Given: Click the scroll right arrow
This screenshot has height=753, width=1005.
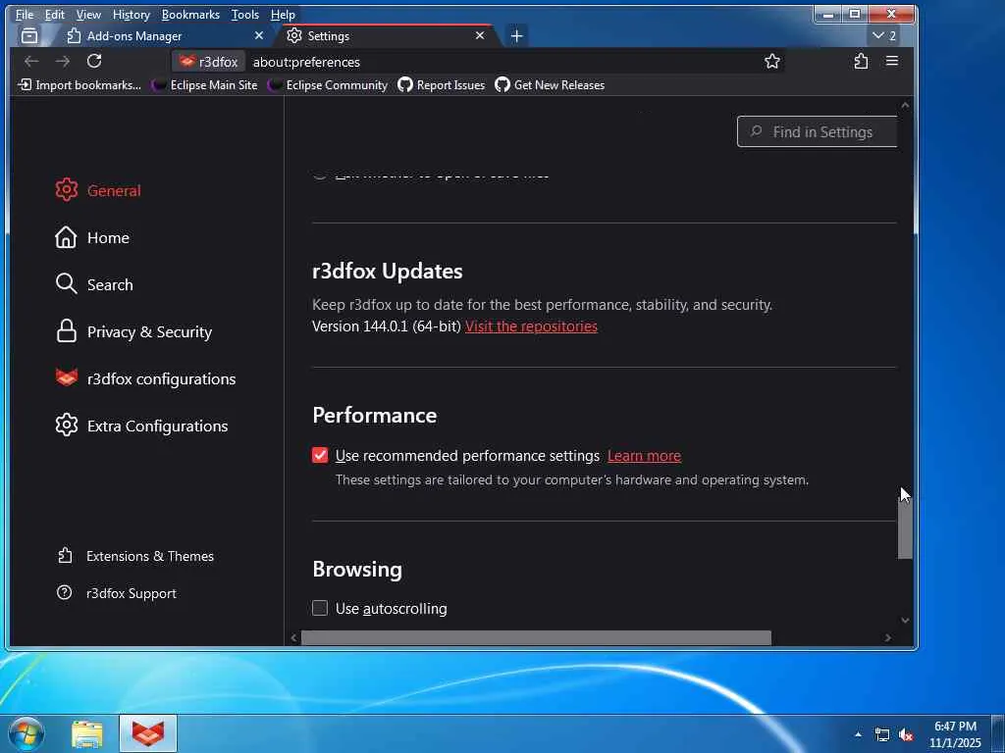Looking at the screenshot, I should (x=887, y=637).
